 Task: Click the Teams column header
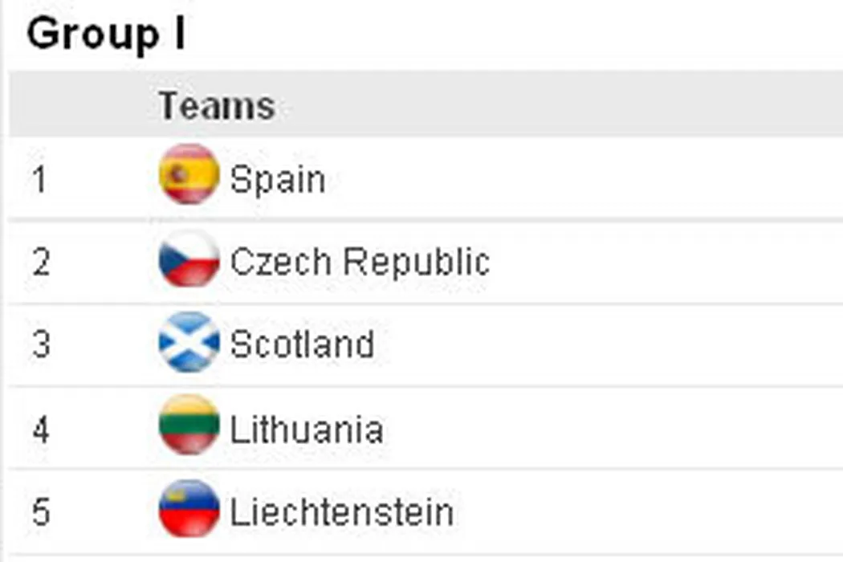217,106
